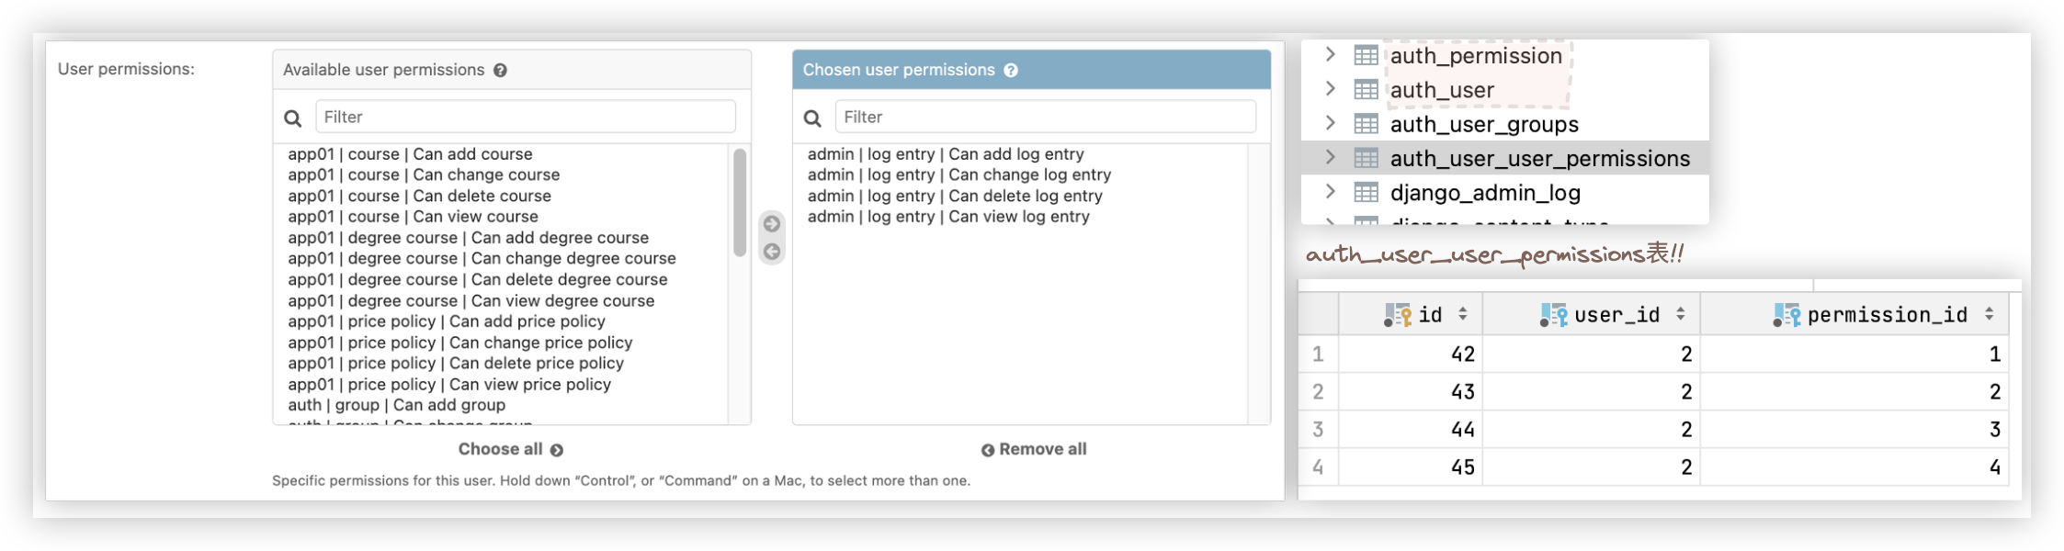
Task: Expand the django_admin_log tree node
Action: click(x=1330, y=192)
